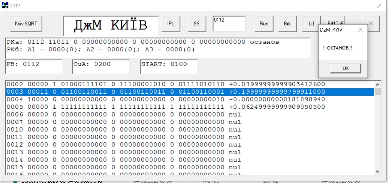
Task: Click the memory list scrollbar thumb
Action: coord(378,92)
